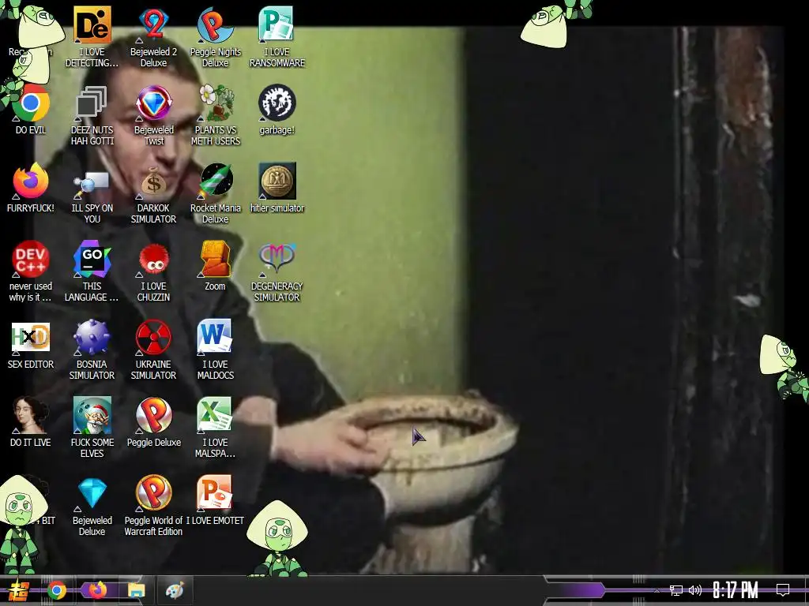Open Peggle Nights Deluxe shortcut

(x=215, y=24)
